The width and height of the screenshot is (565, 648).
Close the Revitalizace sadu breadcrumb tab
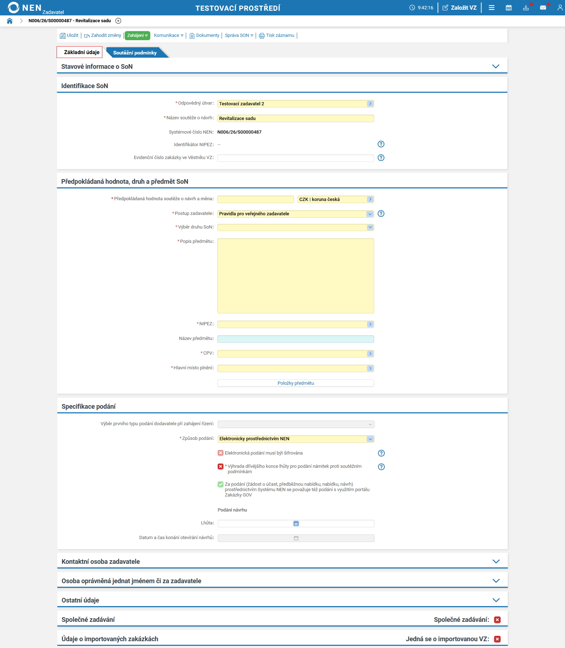(x=119, y=21)
